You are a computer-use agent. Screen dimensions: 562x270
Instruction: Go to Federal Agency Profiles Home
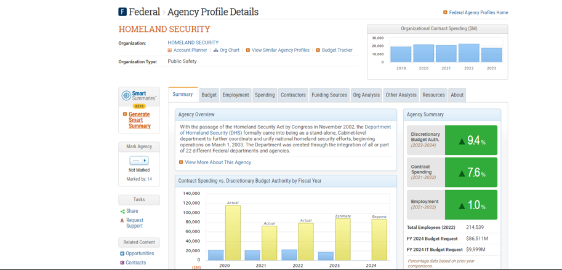[x=478, y=12]
